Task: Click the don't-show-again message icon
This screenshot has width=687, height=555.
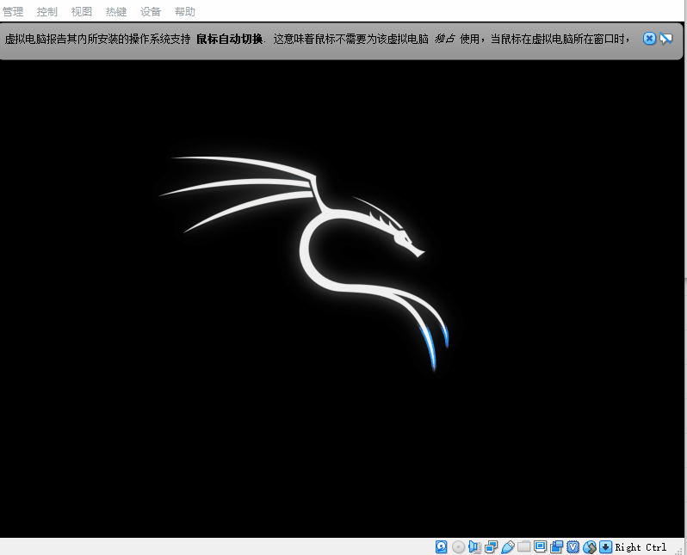Action: pyautogui.click(x=666, y=39)
